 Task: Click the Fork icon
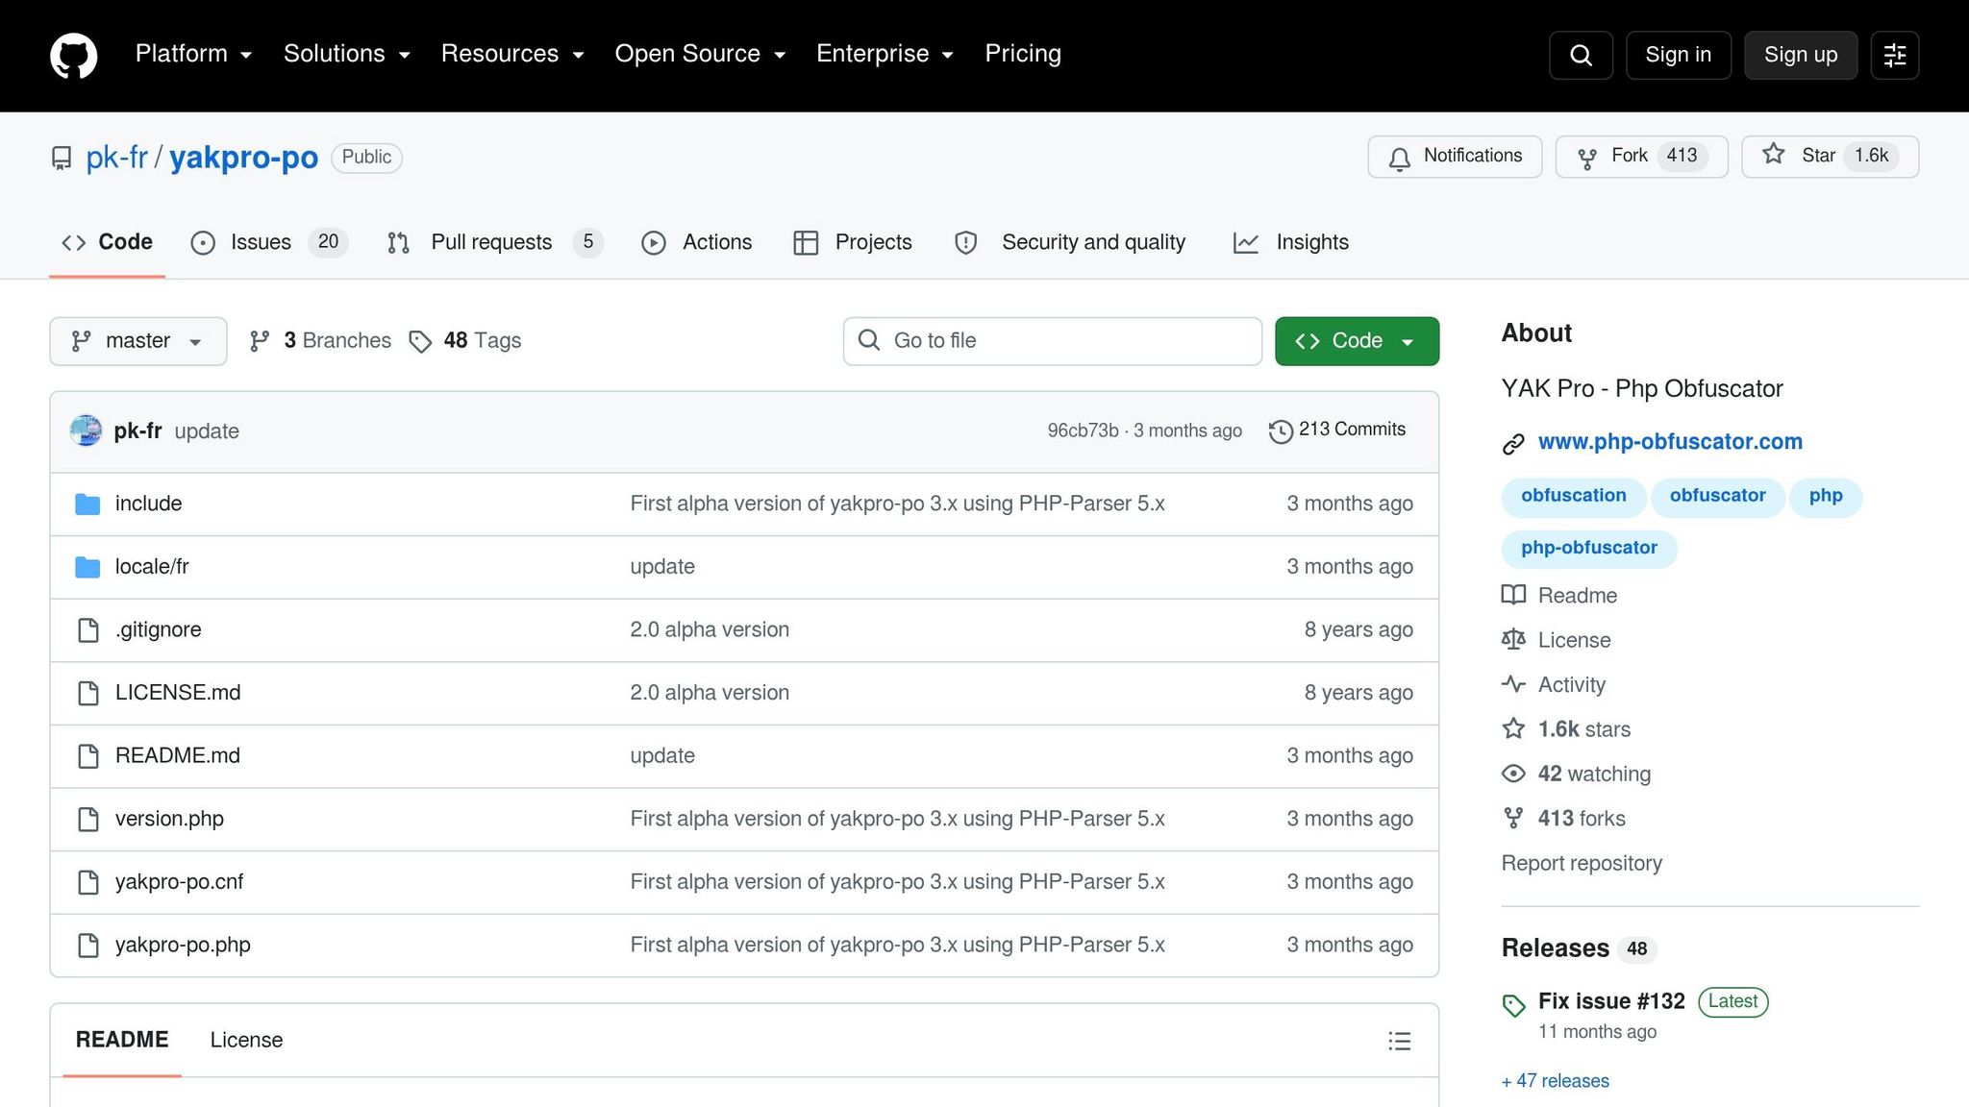(x=1587, y=158)
